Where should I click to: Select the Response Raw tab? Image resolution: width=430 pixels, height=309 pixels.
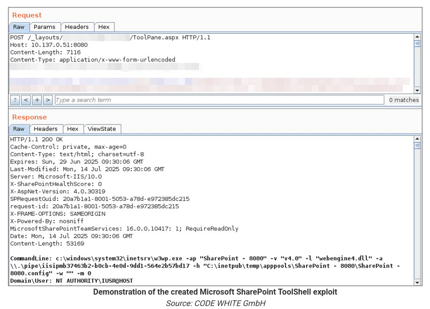click(x=19, y=129)
